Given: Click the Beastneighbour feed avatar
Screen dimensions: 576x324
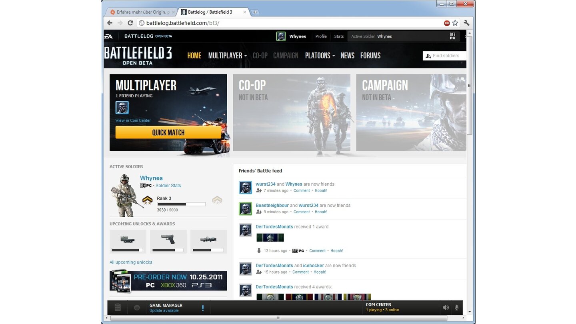Looking at the screenshot, I should coord(245,209).
